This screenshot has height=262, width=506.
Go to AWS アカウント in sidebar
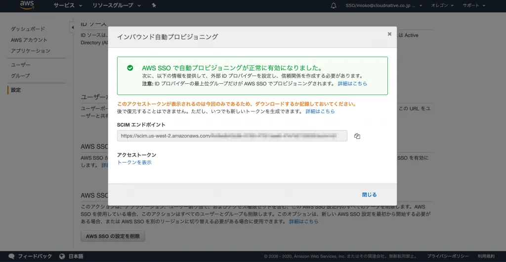29,40
